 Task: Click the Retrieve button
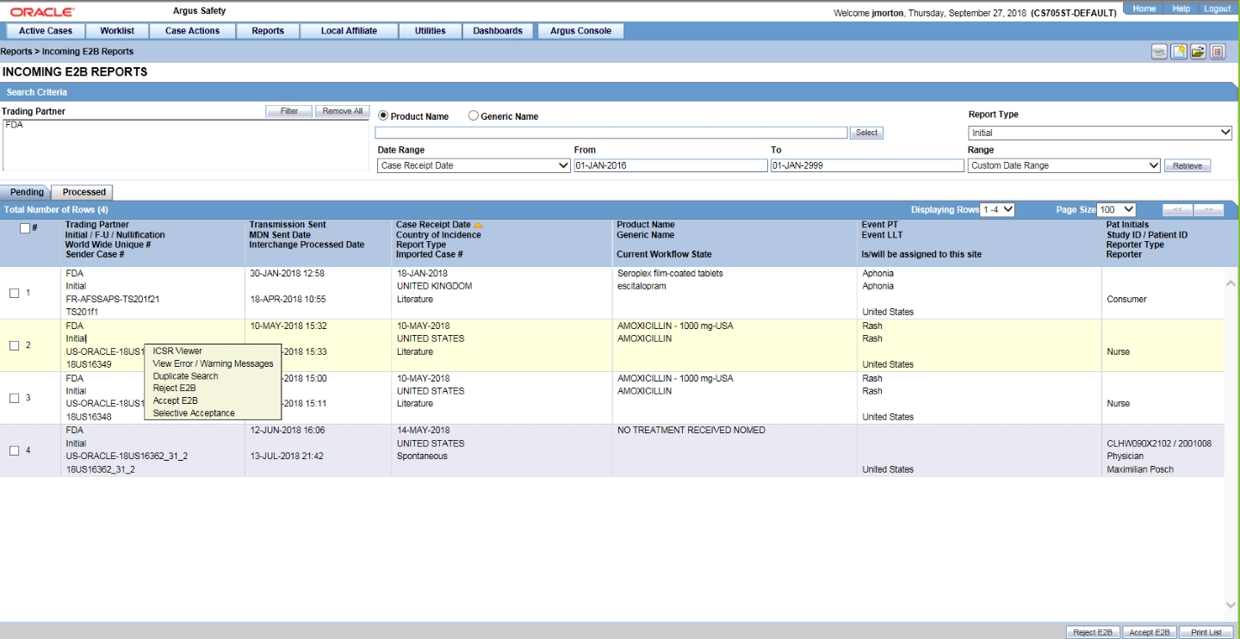(x=1187, y=165)
